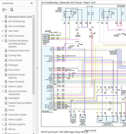Click the Instrument Cluster bookmark icon
The width and height of the screenshot is (126, 134).
(x=6, y=115)
